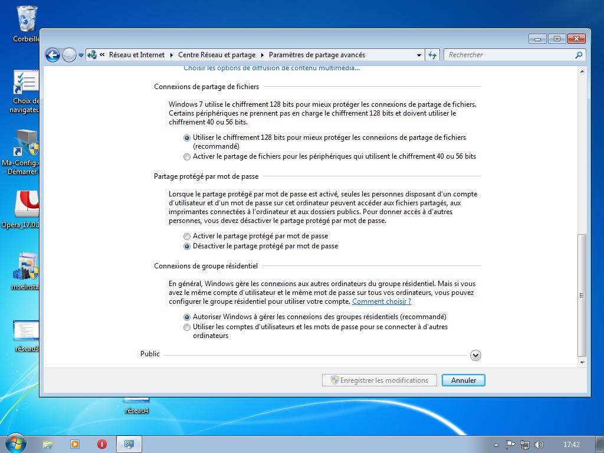Viewport: 604px width, 453px height.
Task: Select the réseau4 desktop file
Action: tap(136, 406)
